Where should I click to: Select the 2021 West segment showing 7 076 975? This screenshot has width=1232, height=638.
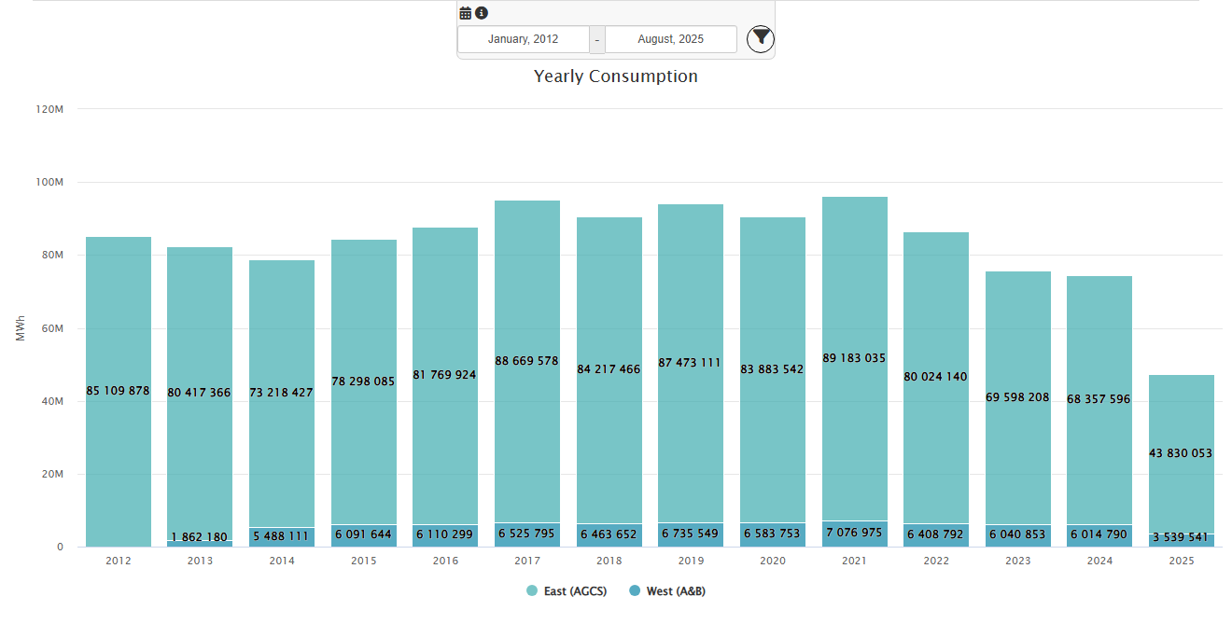coord(854,534)
